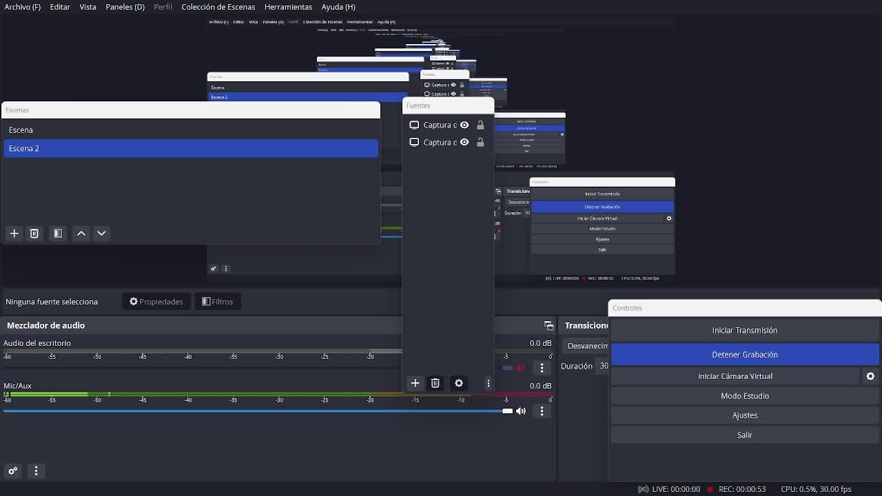Add a new source with the Fuentes plus icon
Screen dimensions: 882x496
(x=415, y=383)
